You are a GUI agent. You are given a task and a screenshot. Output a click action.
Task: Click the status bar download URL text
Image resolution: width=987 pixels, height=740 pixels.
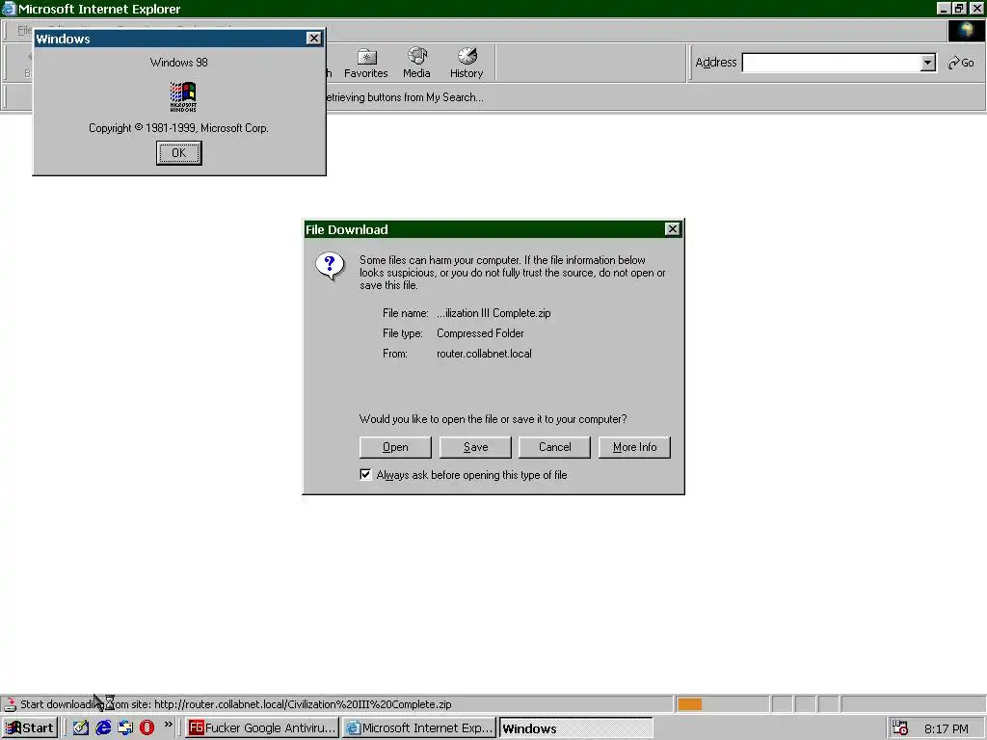click(303, 704)
